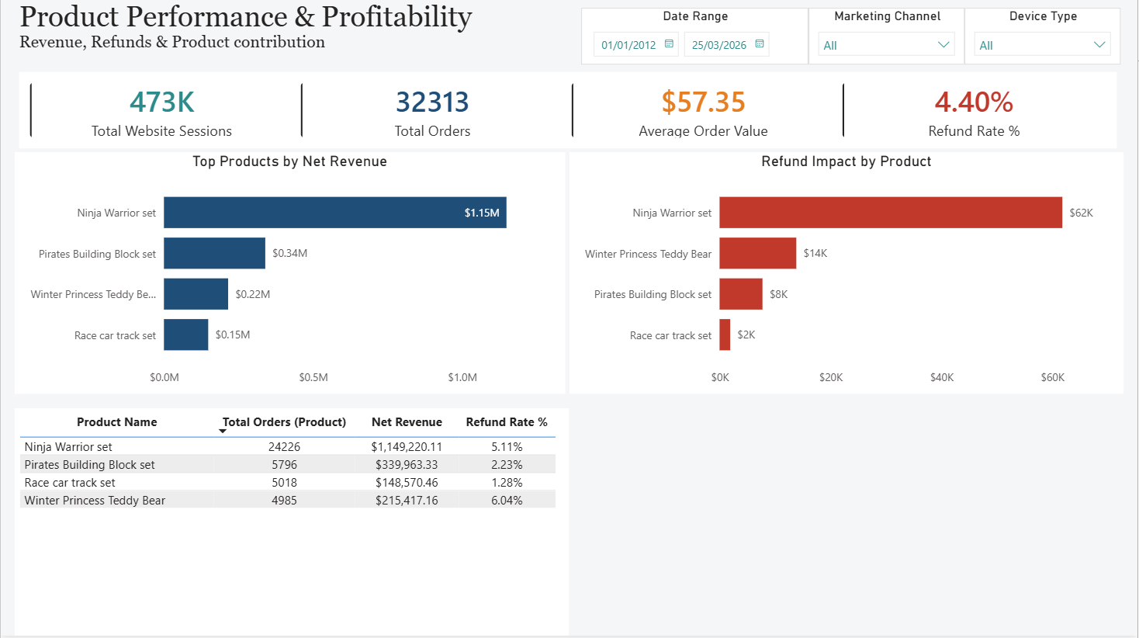Viewport: 1139px width, 638px height.
Task: Click the sort arrow under Total Orders header
Action: [223, 432]
